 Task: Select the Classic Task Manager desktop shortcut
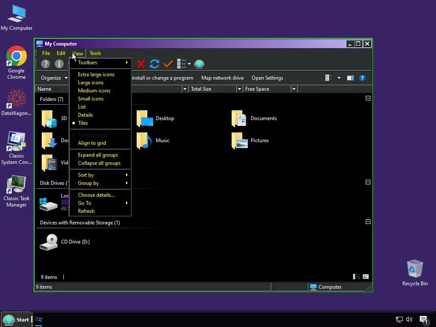17,192
